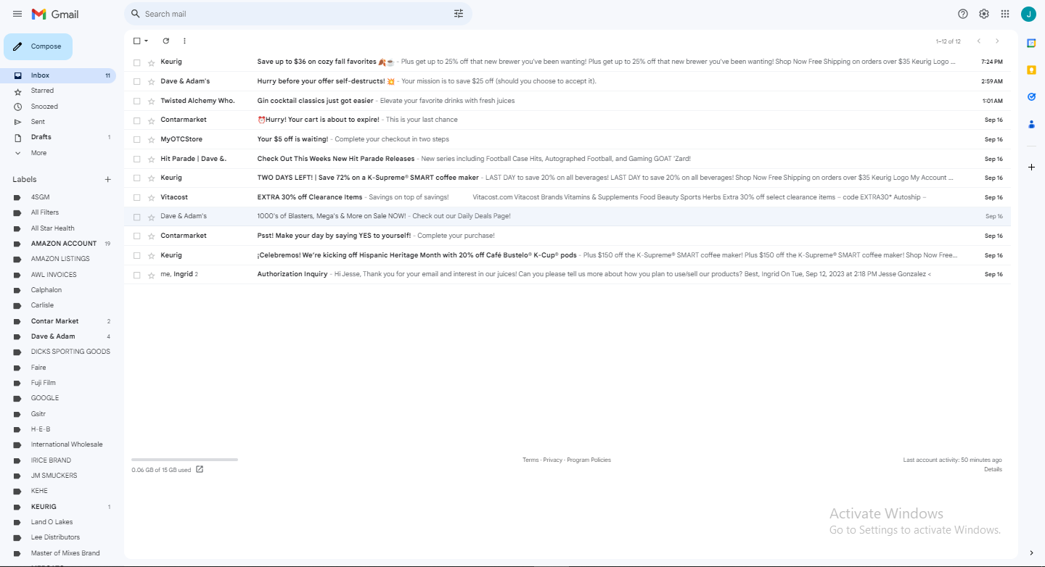Select the MyOTCStore email checkbox
Screen dimensions: 1045x567
click(136, 139)
